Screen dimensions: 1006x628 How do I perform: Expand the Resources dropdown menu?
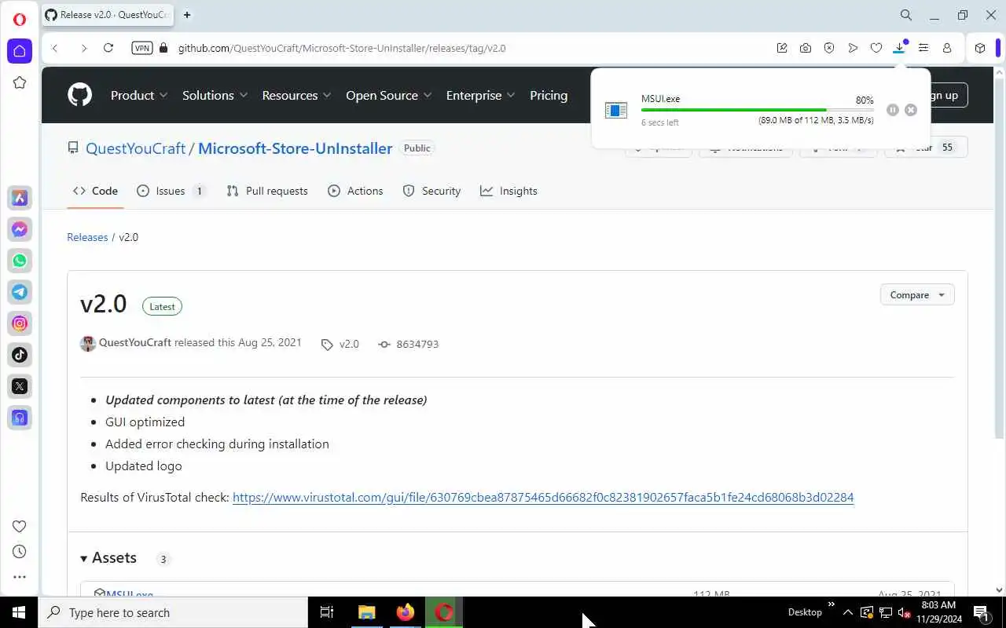tap(296, 95)
